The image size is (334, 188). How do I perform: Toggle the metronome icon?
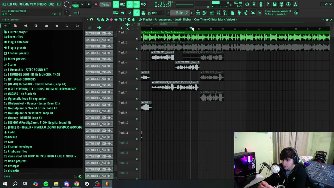[x=116, y=4]
